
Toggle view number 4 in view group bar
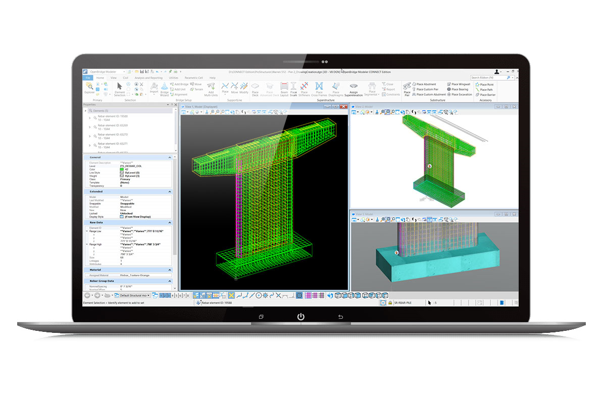pos(172,295)
